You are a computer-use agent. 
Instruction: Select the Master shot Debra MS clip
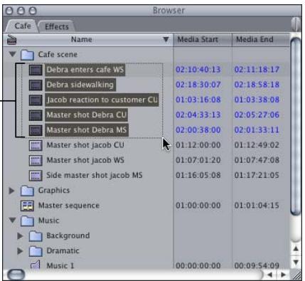(x=87, y=130)
